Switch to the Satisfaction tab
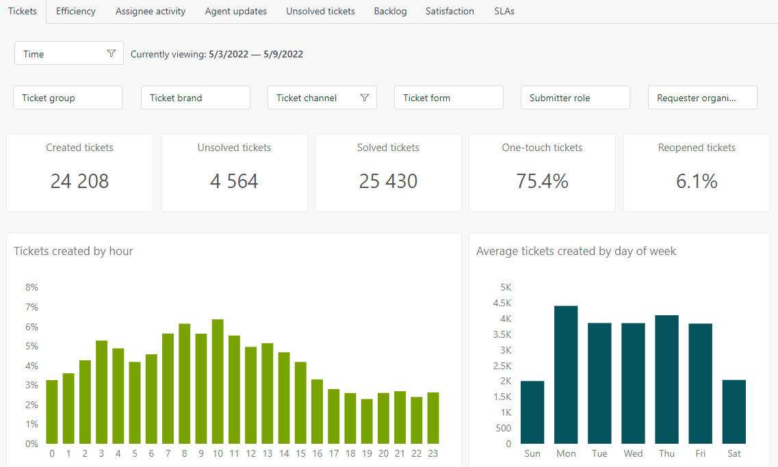 pyautogui.click(x=450, y=11)
